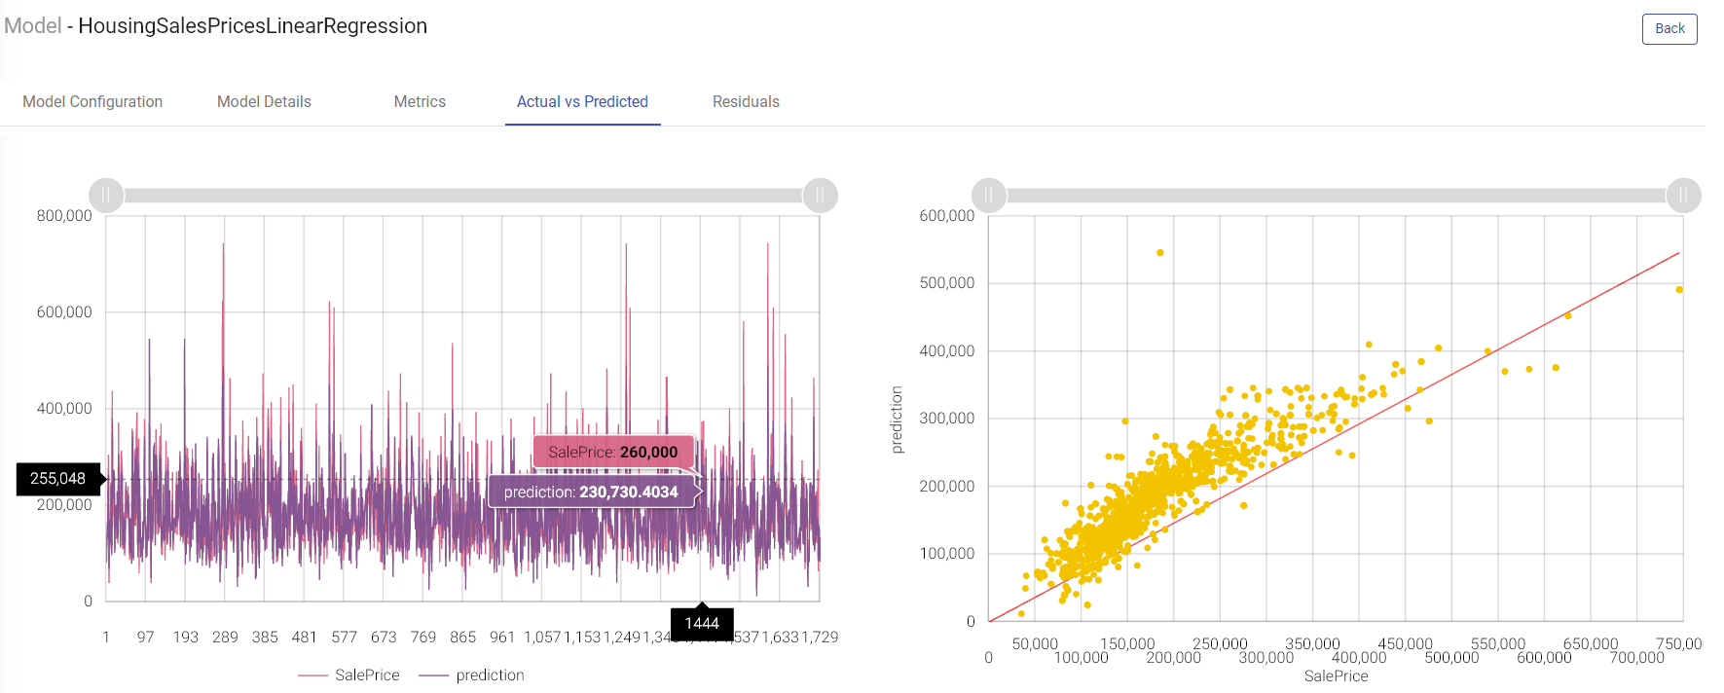Click the Back button
Viewport: 1724px width, 693px height.
(x=1669, y=28)
